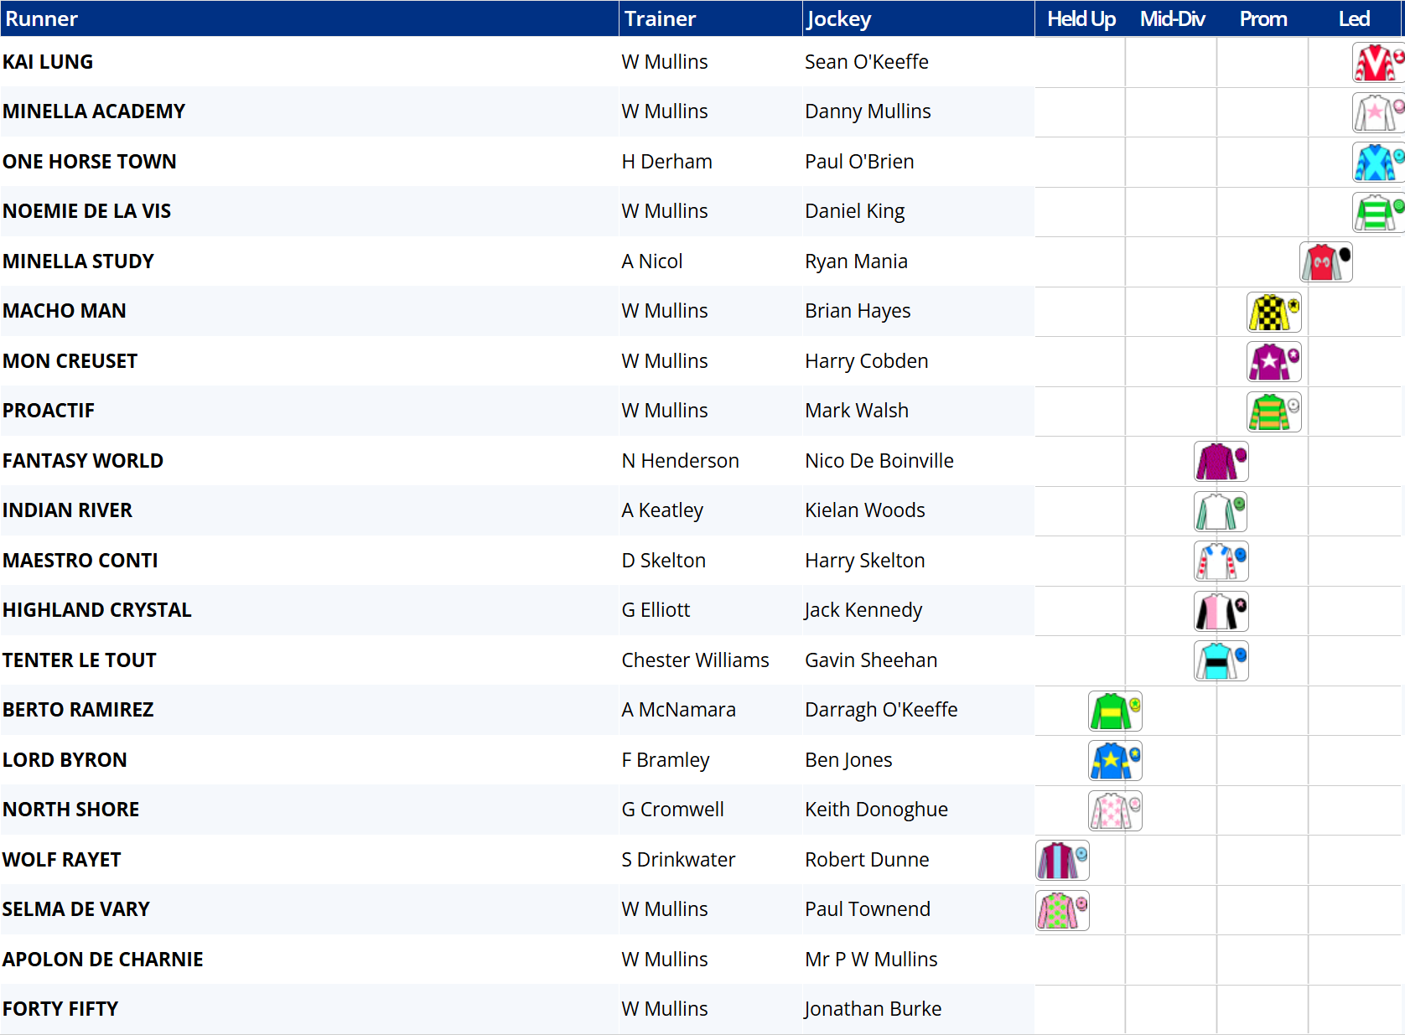Select Highland Crystal's pink and black silk

pyautogui.click(x=1221, y=612)
